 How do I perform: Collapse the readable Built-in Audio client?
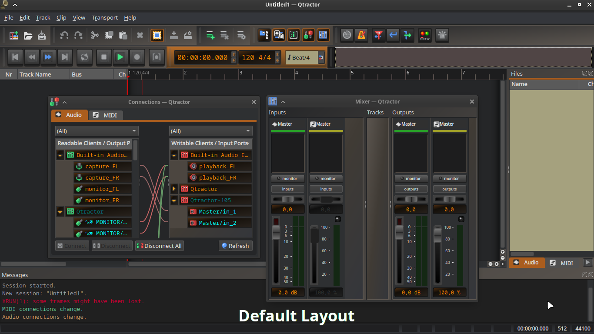tap(60, 155)
